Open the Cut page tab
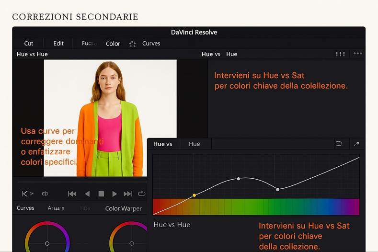 [x=28, y=44]
